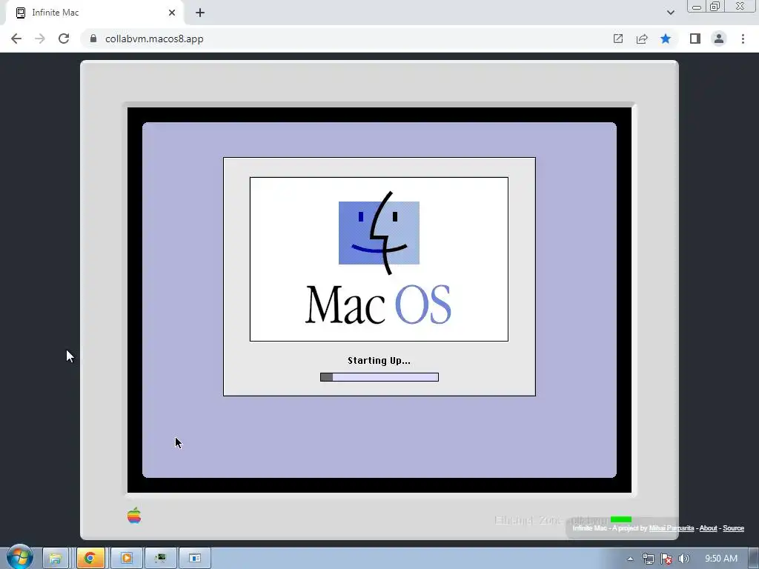
Task: Click Show desktop button at taskbar end
Action: (754, 558)
